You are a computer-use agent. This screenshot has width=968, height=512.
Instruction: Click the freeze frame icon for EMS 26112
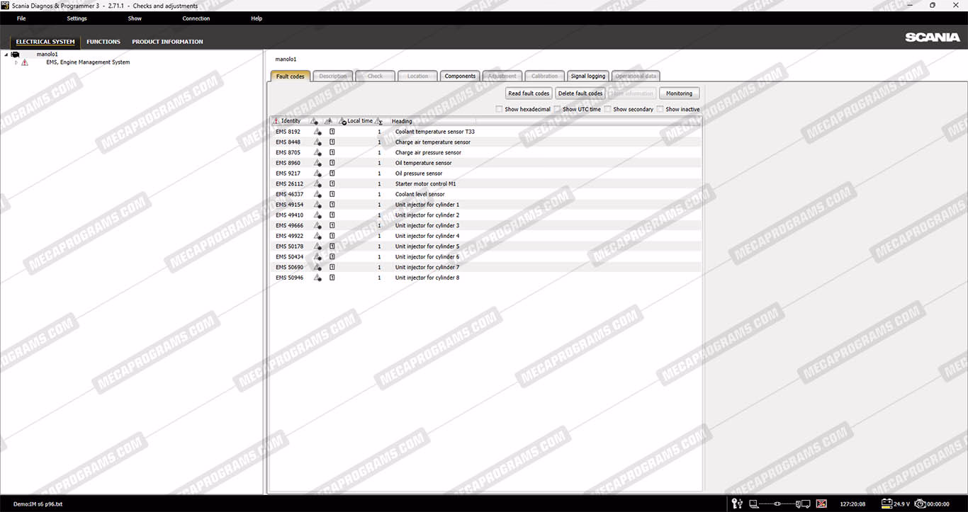click(x=332, y=183)
